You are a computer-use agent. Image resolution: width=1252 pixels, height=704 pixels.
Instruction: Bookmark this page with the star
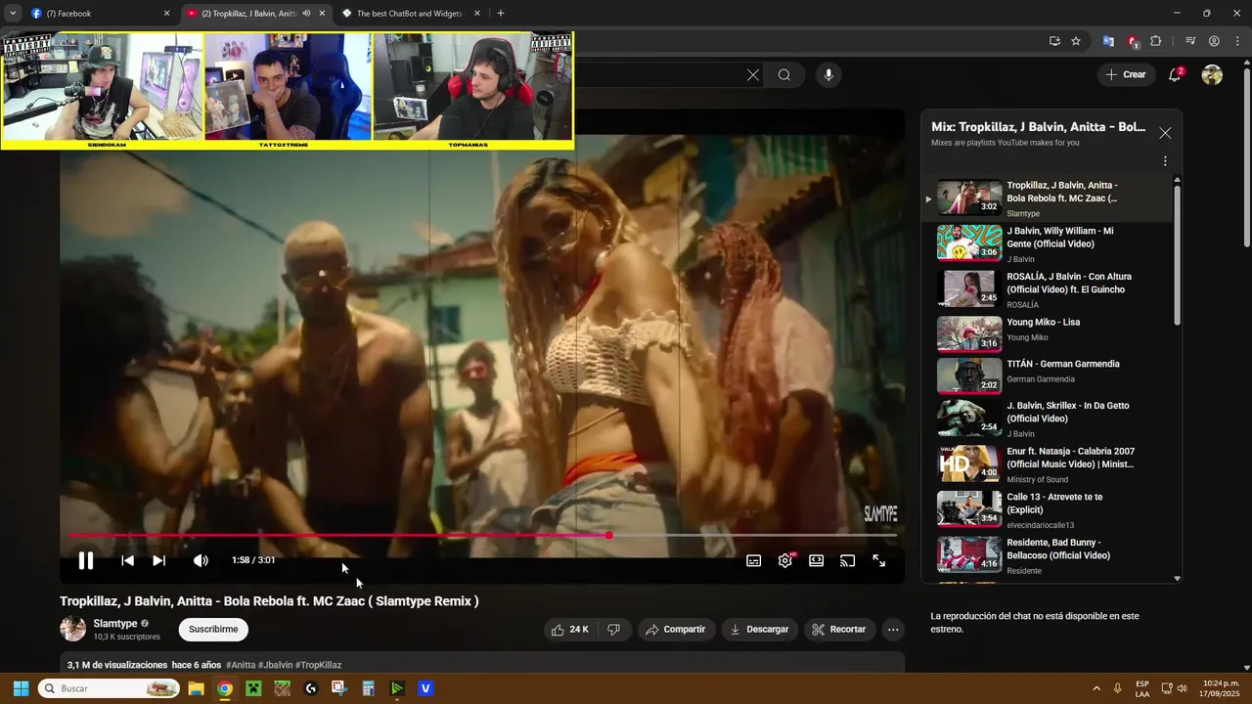tap(1076, 41)
